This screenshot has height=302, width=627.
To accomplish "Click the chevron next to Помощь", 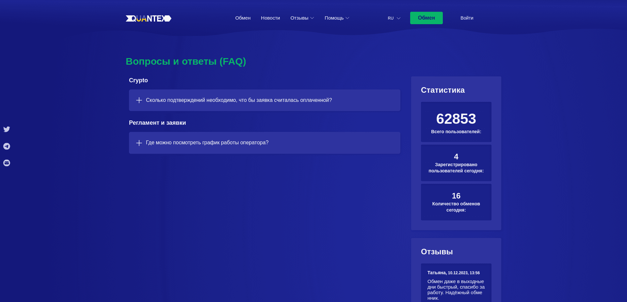I will tap(347, 18).
